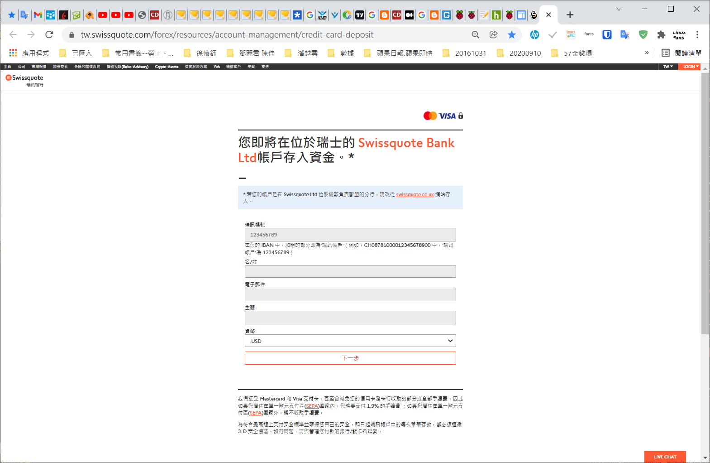Open the HP extension
The width and height of the screenshot is (710, 463).
[x=534, y=34]
